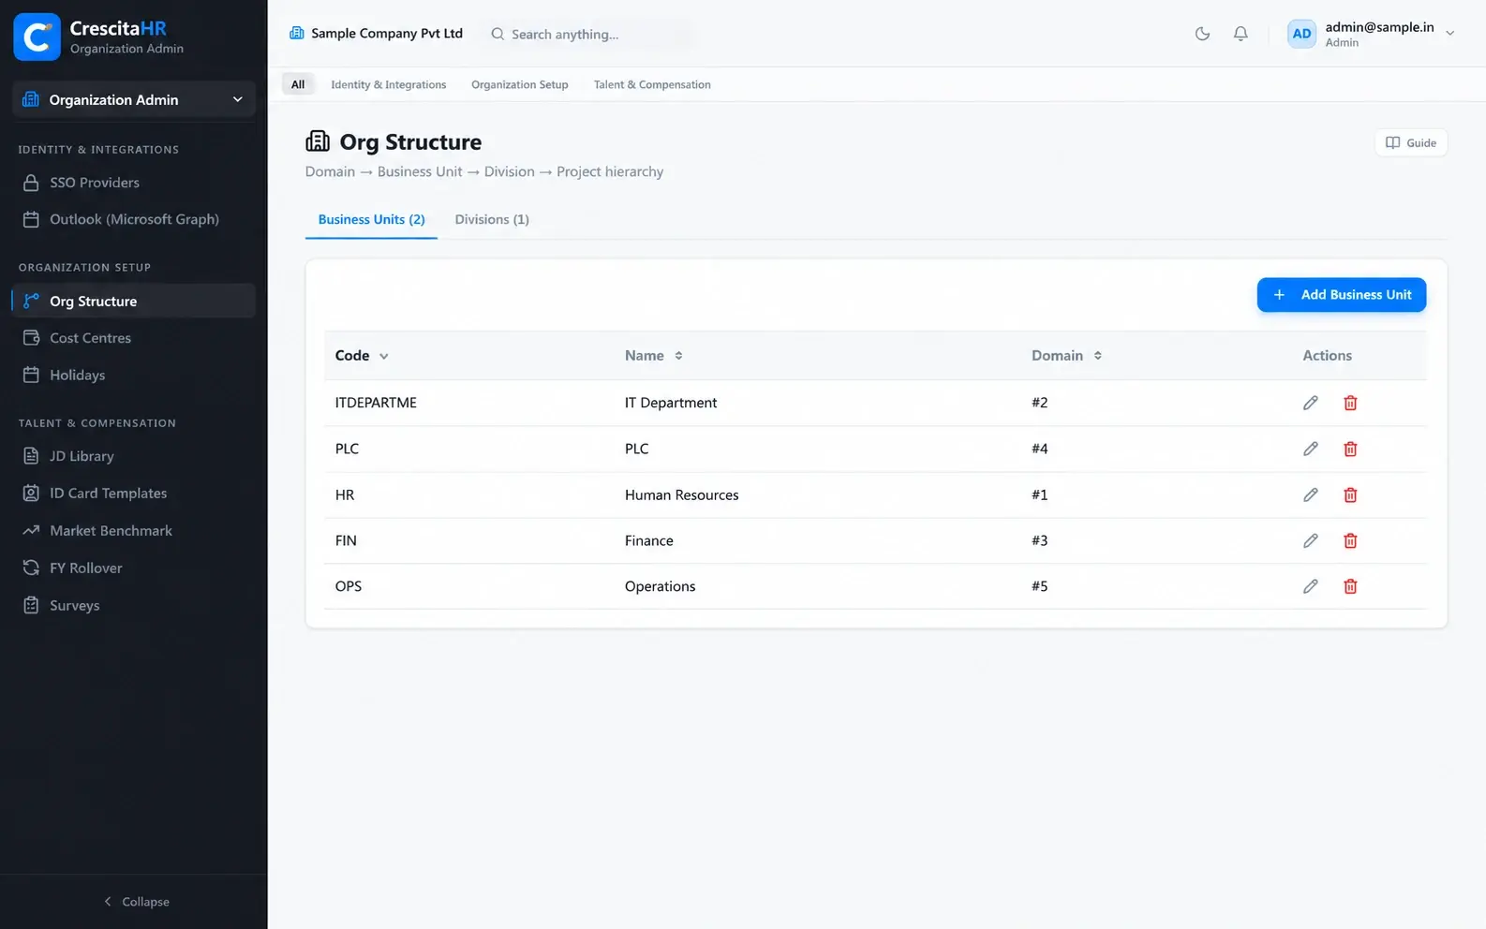Collapse the sidebar

[x=136, y=902]
